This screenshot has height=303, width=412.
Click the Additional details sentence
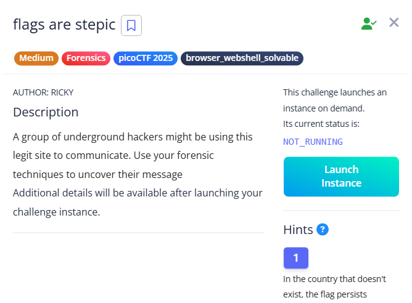(x=138, y=202)
